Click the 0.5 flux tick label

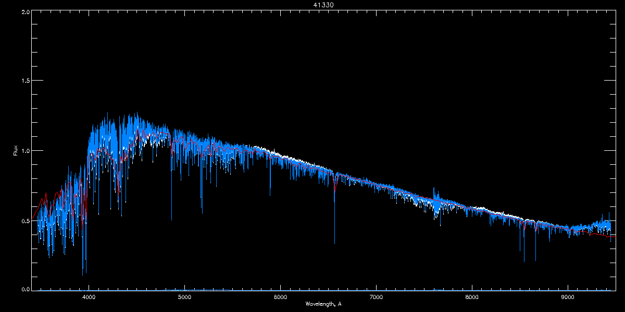click(x=24, y=220)
